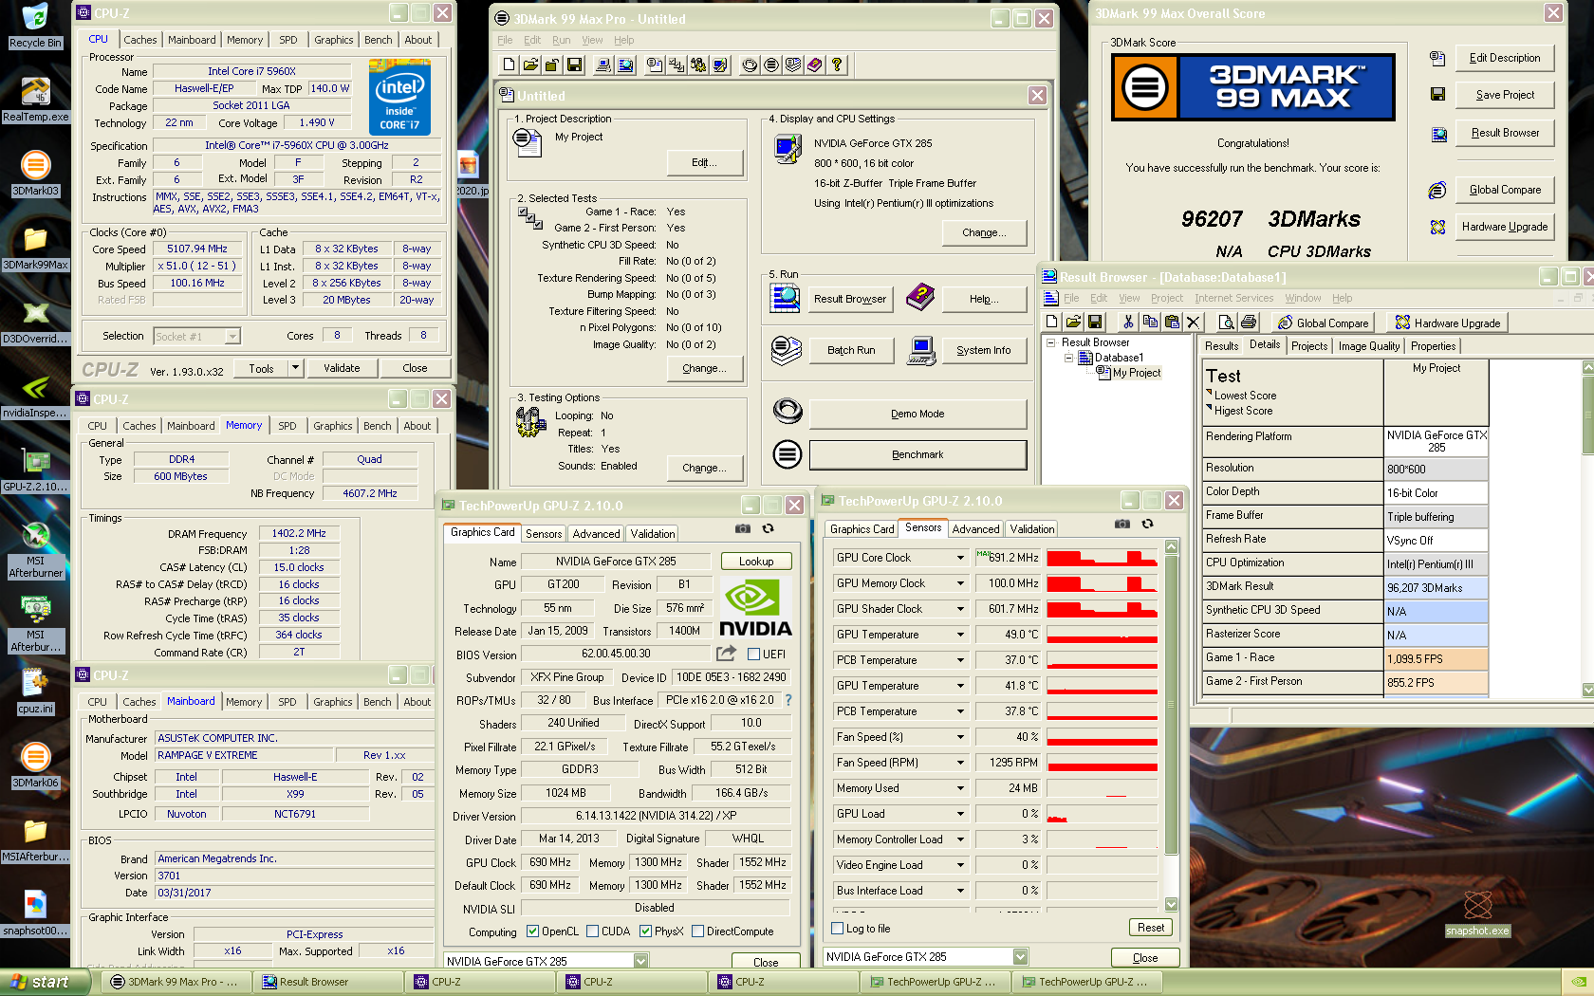Click screenshot camera icon in GPU-Z Graphics Card window
Viewport: 1594px width, 996px height.
coord(743,528)
